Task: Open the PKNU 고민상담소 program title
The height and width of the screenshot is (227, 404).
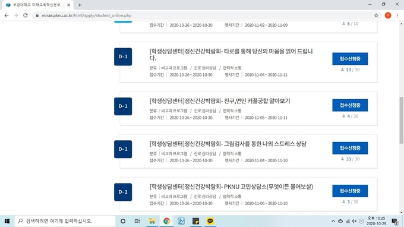Action: click(231, 187)
